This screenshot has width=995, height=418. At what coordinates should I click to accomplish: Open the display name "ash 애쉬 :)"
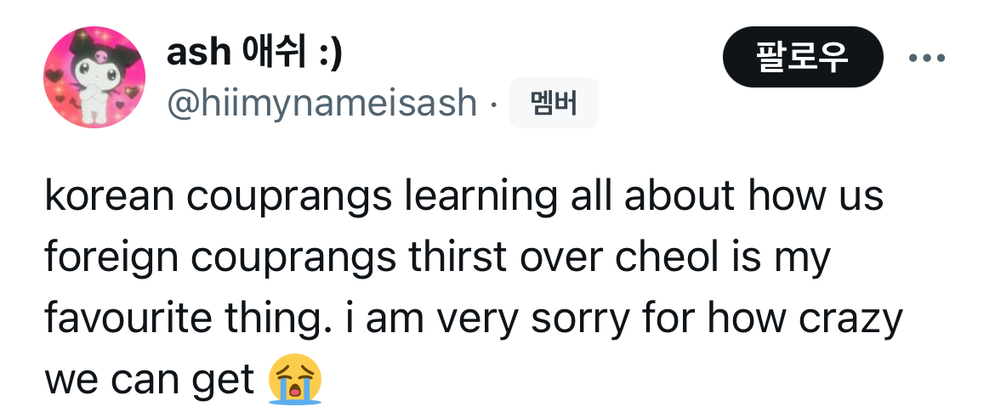254,54
